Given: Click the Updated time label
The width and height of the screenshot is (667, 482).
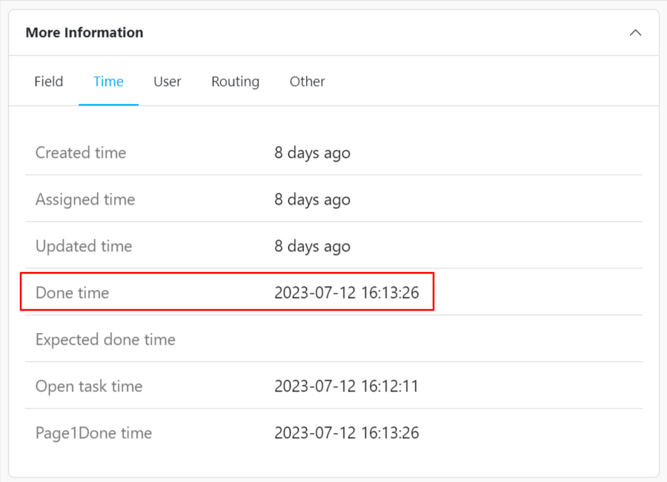Looking at the screenshot, I should point(84,246).
